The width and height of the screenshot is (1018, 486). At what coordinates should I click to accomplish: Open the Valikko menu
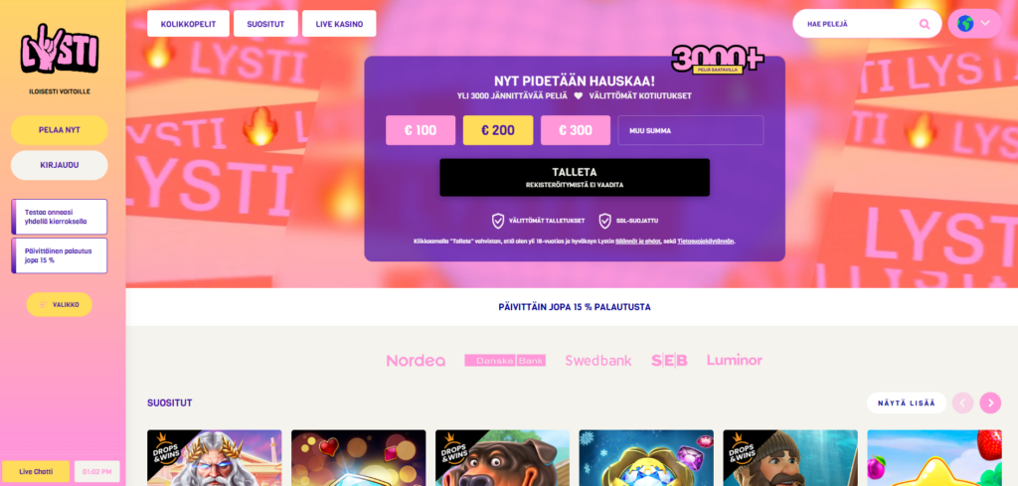pos(59,304)
